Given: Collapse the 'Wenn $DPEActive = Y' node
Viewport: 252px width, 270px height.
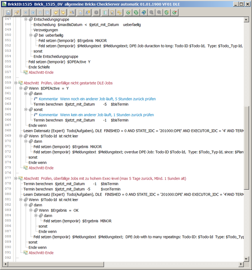Looking at the screenshot, I should coord(21,88).
